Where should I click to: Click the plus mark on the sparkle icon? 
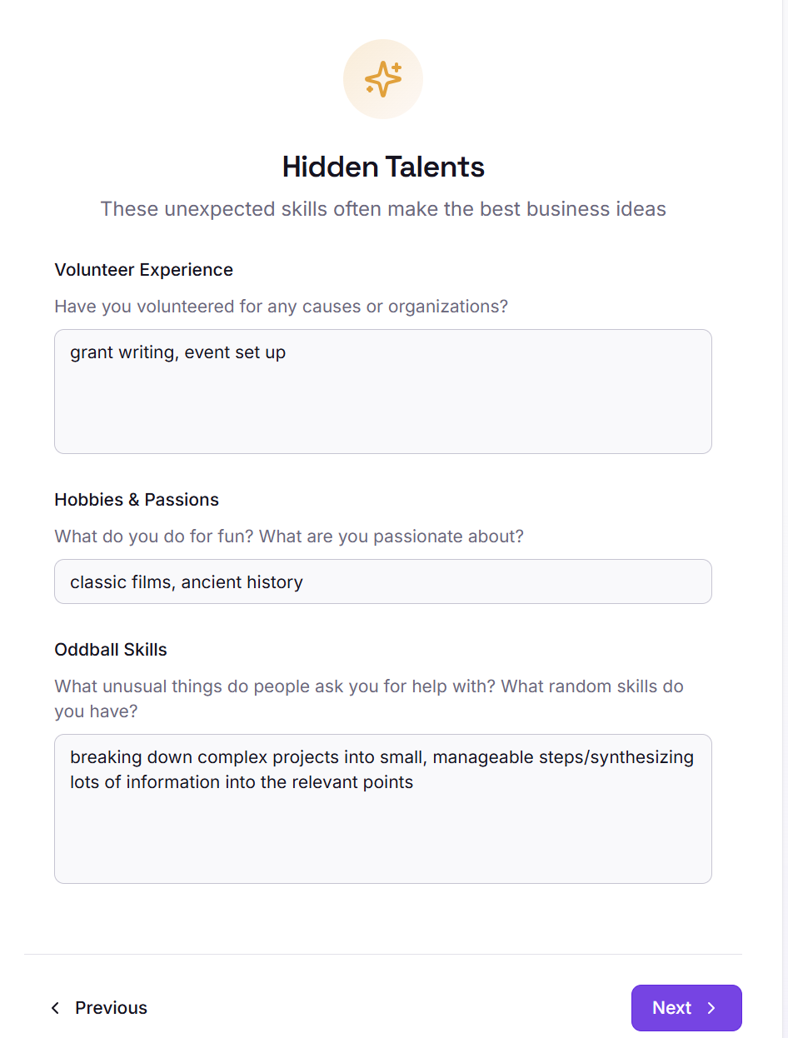(x=396, y=67)
